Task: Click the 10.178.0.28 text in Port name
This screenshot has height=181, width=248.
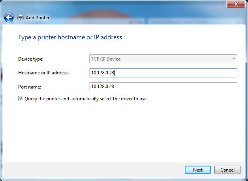Action: [103, 87]
